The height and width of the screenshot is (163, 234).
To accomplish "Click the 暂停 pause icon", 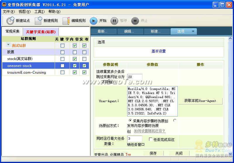I will coord(114,21).
